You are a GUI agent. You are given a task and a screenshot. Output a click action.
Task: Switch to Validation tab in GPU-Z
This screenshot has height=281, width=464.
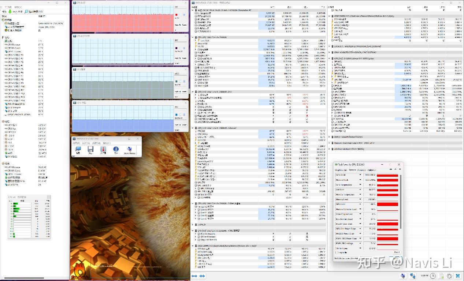[372, 170]
